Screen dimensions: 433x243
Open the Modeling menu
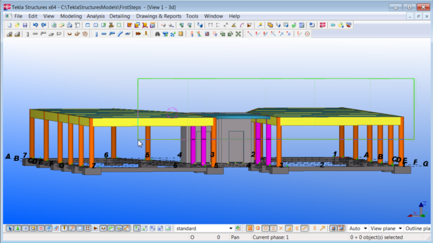pyautogui.click(x=71, y=16)
